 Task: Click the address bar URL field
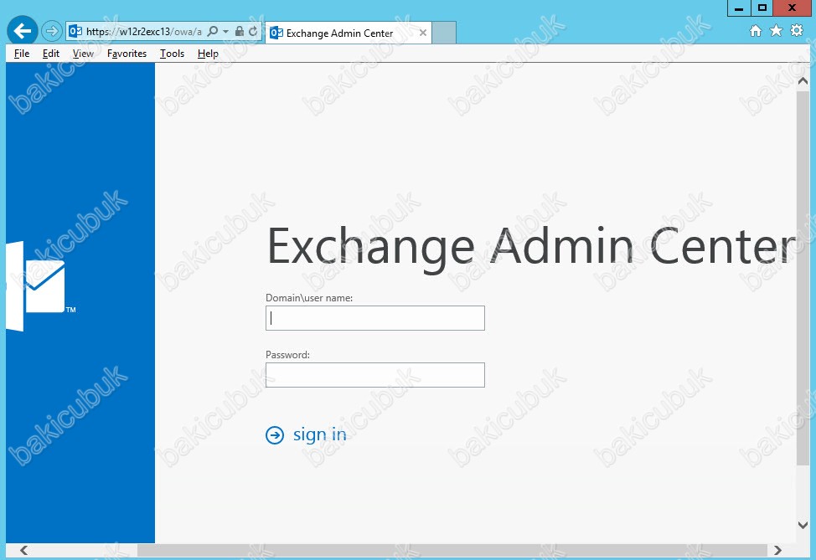tap(143, 31)
